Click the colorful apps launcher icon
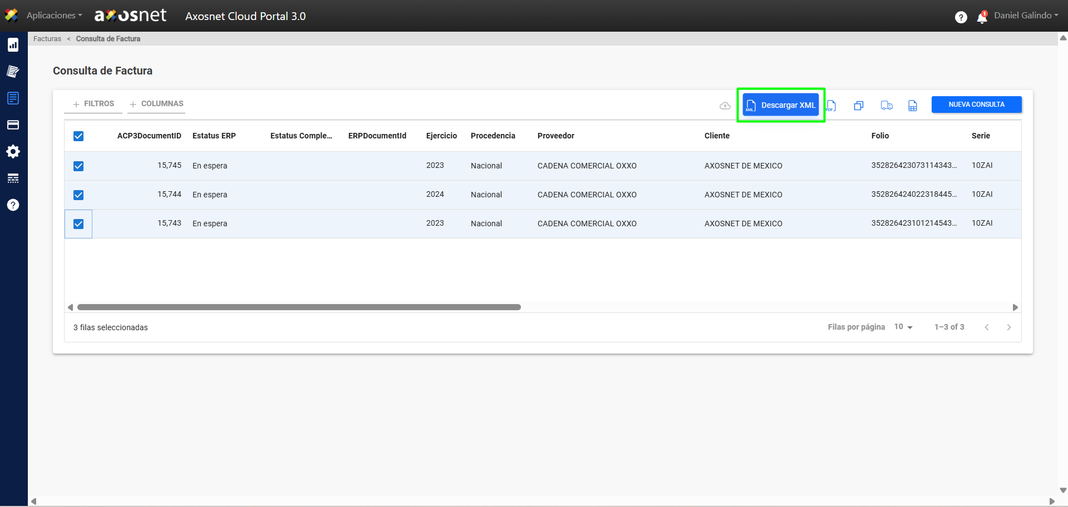The width and height of the screenshot is (1068, 507). click(11, 16)
